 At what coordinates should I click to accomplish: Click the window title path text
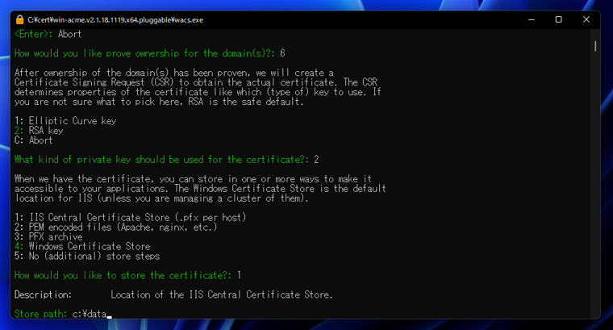coord(115,19)
